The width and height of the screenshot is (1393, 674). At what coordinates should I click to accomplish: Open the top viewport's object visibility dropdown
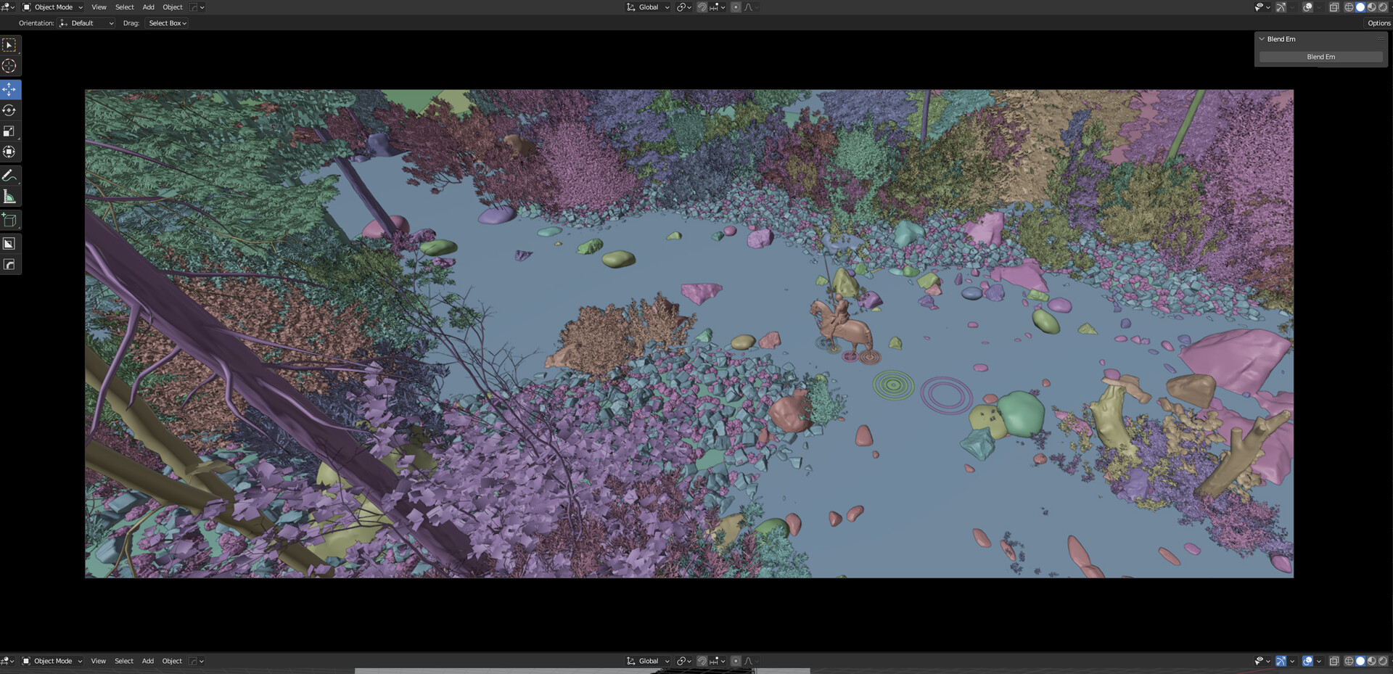tap(1262, 7)
